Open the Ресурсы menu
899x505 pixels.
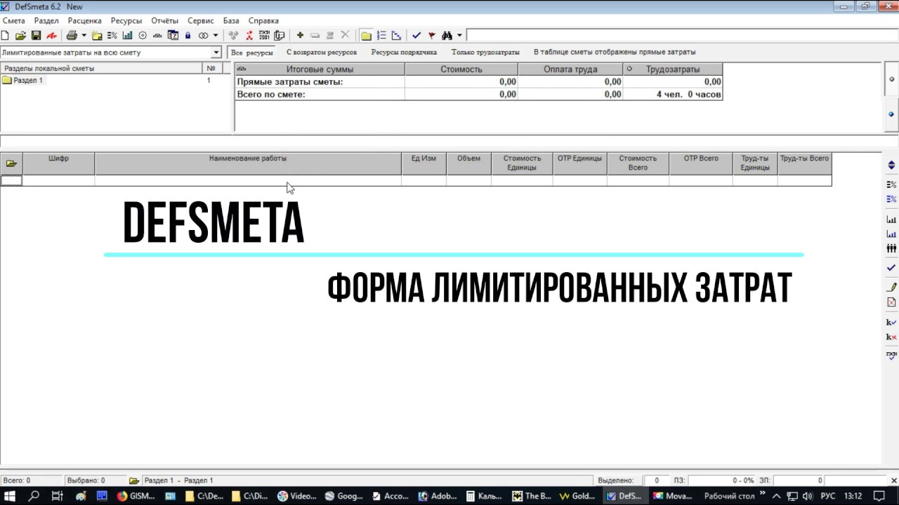[126, 21]
